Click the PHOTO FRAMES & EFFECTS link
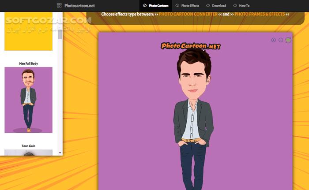 pyautogui.click(x=260, y=14)
